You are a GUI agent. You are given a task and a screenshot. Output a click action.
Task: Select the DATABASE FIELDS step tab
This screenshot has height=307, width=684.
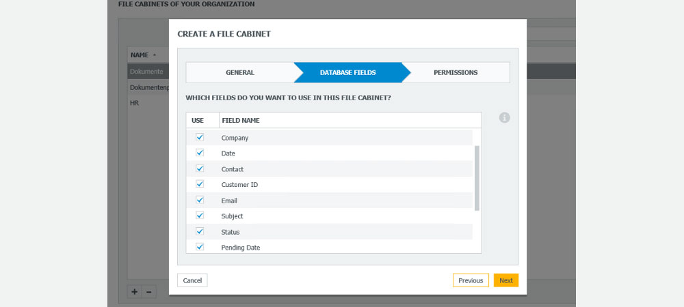(347, 72)
